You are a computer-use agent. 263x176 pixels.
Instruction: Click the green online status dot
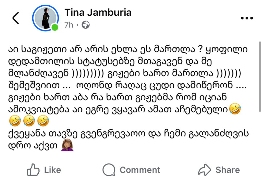click(x=55, y=27)
